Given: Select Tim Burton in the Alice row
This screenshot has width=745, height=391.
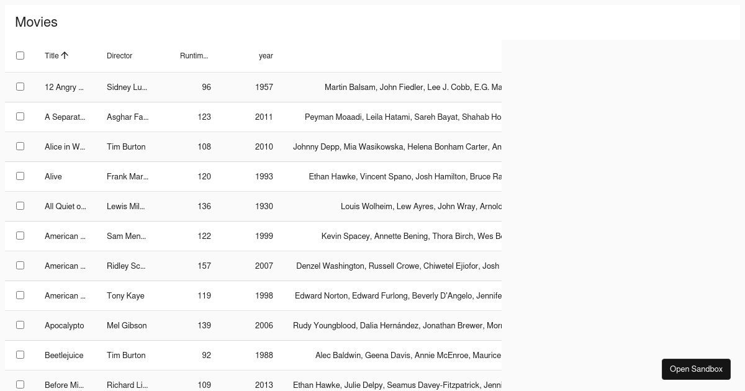Looking at the screenshot, I should [x=126, y=146].
